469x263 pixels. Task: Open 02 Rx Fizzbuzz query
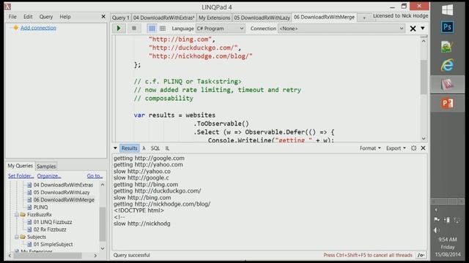50,229
